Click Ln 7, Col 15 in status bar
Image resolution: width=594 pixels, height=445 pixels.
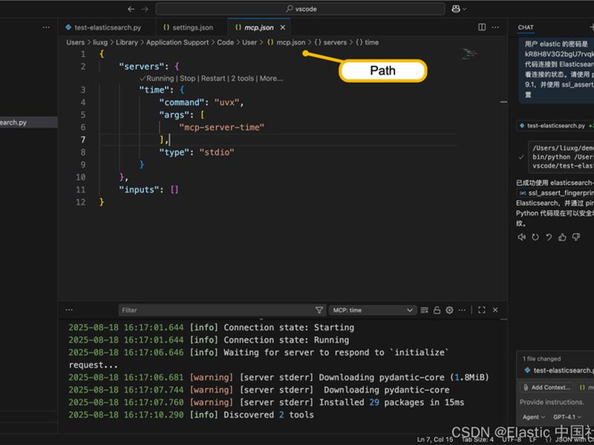click(x=435, y=439)
